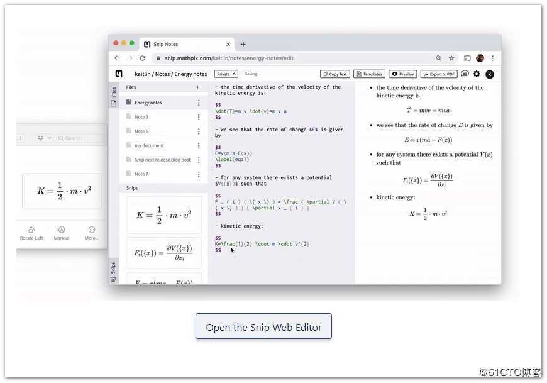Click kaitlin in the breadcrumb

coord(142,74)
